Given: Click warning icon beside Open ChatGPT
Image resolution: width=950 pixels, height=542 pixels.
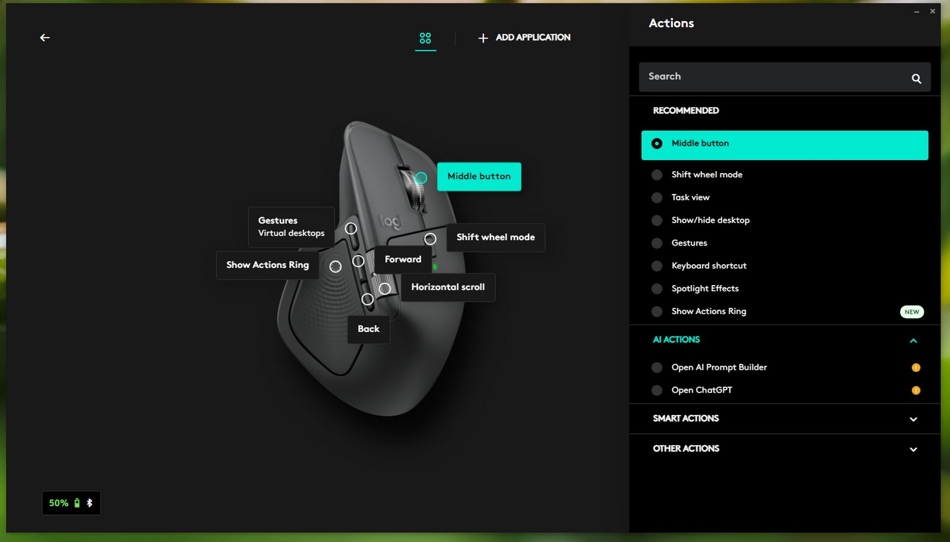Looking at the screenshot, I should point(916,391).
